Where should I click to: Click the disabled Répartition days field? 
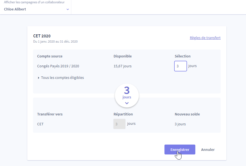coord(119,124)
